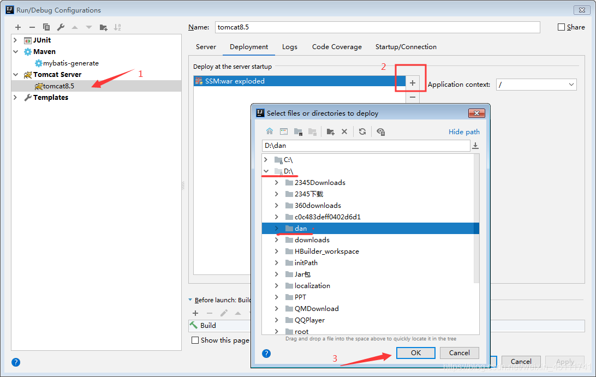Expand the dan folder
Viewport: 596px width, 377px height.
277,228
